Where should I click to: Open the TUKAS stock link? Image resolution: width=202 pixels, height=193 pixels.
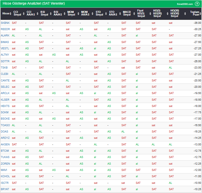(5, 157)
